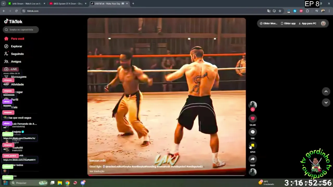Click the Obter app button
This screenshot has width=333, height=187.
point(288,23)
